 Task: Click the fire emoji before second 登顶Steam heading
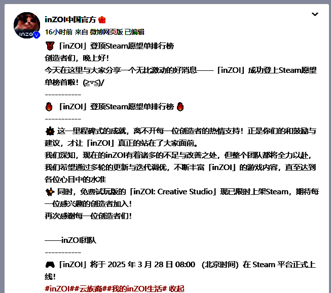(49, 107)
